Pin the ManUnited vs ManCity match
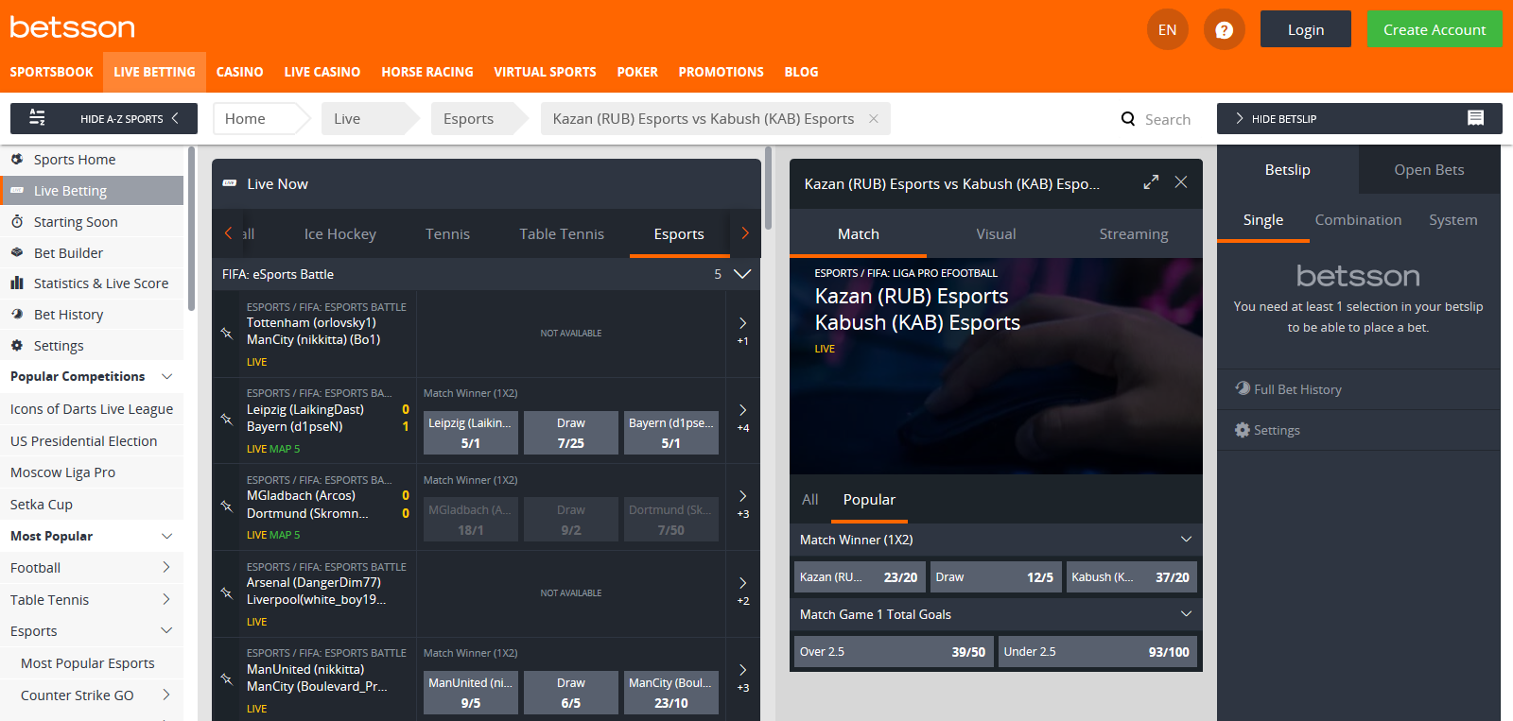The image size is (1513, 721). [x=227, y=678]
